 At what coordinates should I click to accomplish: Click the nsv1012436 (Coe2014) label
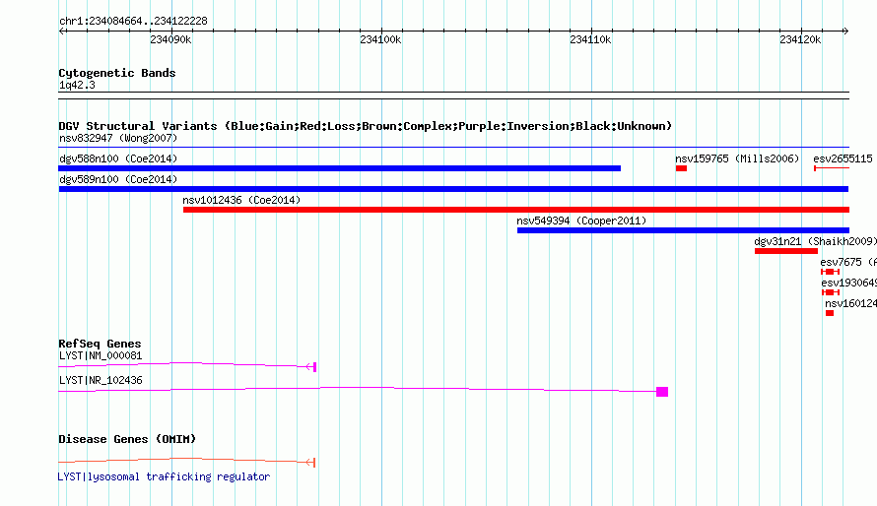(x=241, y=200)
